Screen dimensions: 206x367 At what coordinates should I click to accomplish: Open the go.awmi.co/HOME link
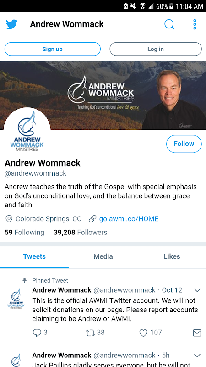(x=129, y=219)
